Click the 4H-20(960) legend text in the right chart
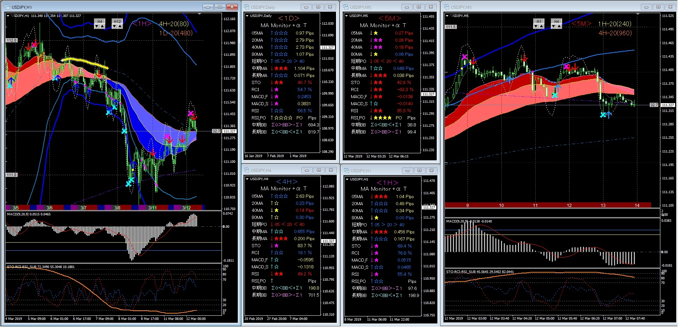The width and height of the screenshot is (678, 327). click(x=615, y=33)
